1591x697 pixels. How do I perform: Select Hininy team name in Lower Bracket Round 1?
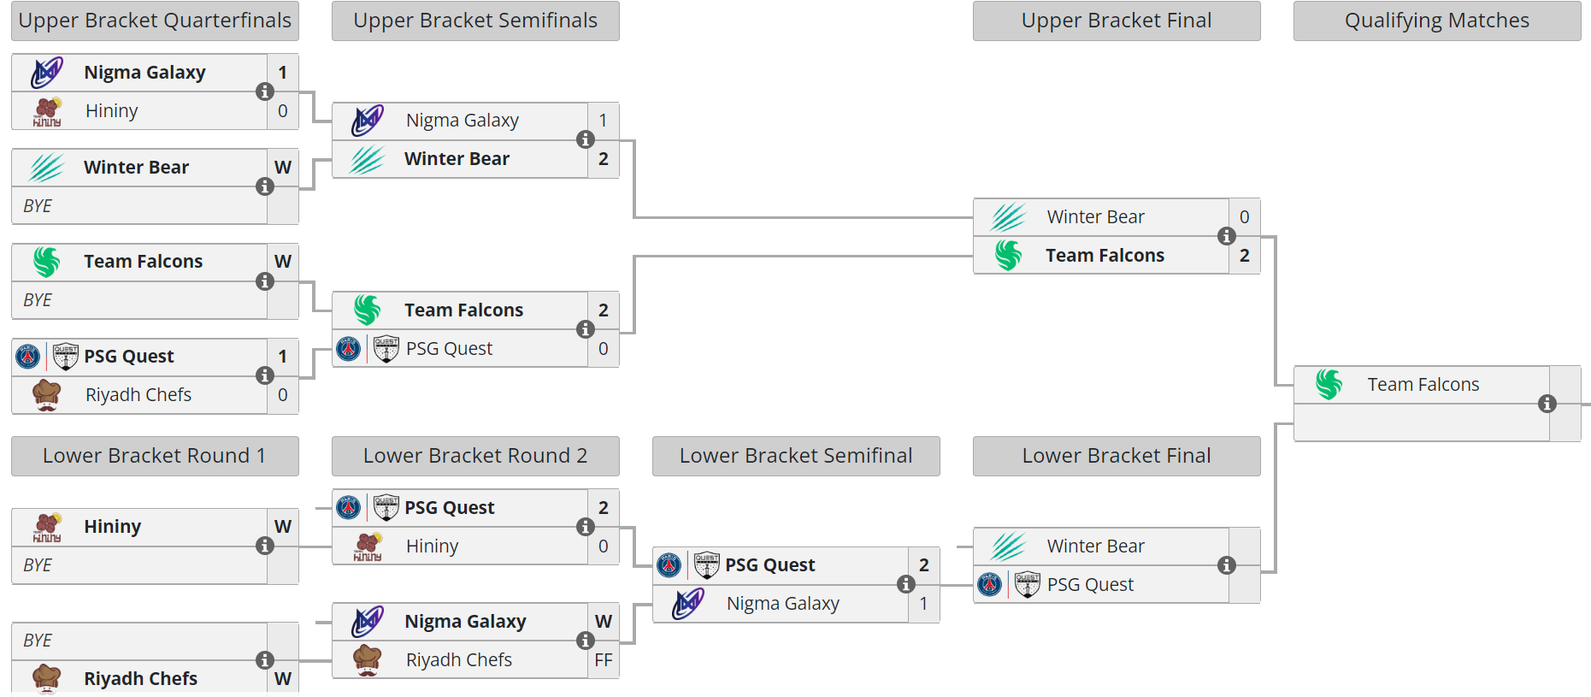(x=112, y=527)
